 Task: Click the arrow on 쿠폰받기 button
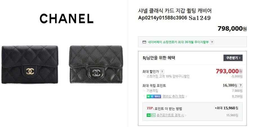(x=240, y=58)
